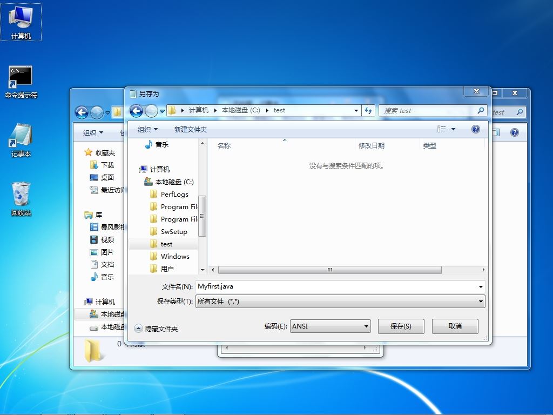The height and width of the screenshot is (415, 553).
Task: Select 下载 in the Explorer favorites
Action: 102,165
